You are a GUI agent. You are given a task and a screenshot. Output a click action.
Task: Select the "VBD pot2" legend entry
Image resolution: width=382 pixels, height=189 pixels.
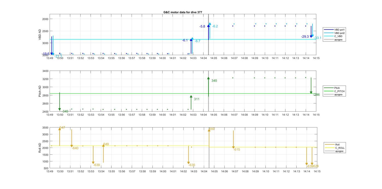(334, 33)
